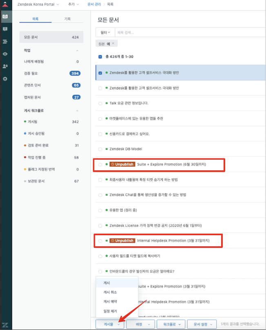
Task: Open the User permissions icon in the dark sidebar
Action: pos(5,66)
